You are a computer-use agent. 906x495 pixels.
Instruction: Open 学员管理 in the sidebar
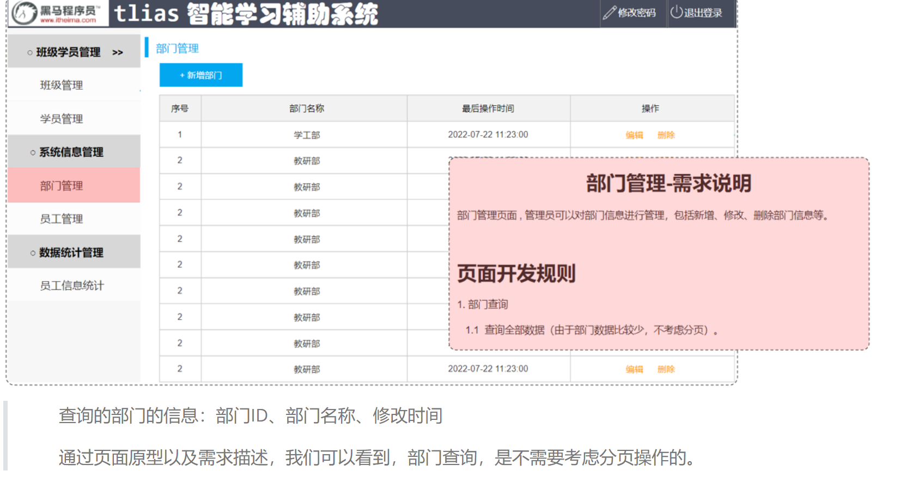point(62,119)
